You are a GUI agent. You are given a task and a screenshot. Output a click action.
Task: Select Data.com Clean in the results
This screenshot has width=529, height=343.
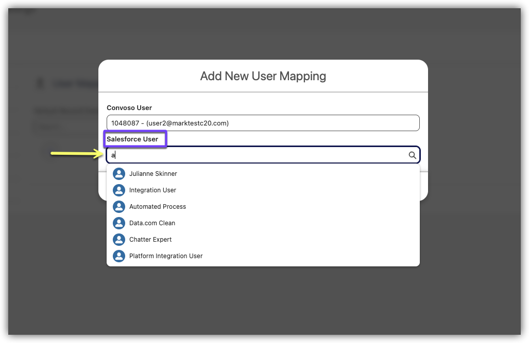152,223
